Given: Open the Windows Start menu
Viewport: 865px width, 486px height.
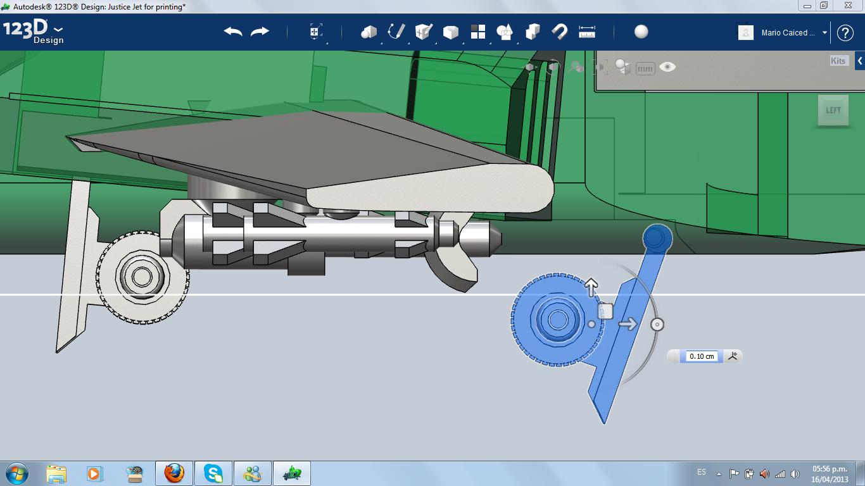Looking at the screenshot, I should coord(16,473).
